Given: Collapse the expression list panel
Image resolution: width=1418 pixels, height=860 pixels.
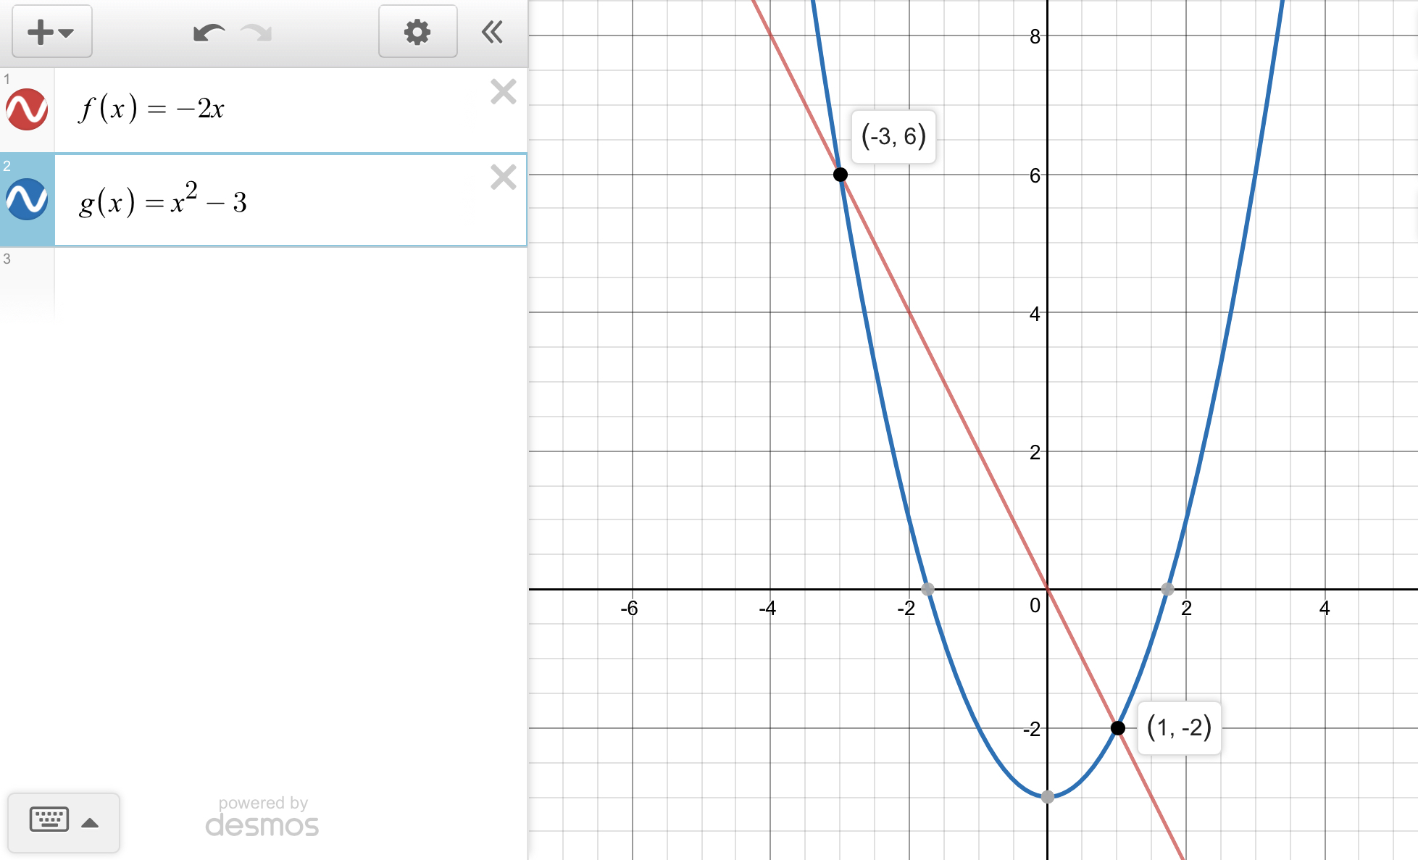Looking at the screenshot, I should pos(492,33).
